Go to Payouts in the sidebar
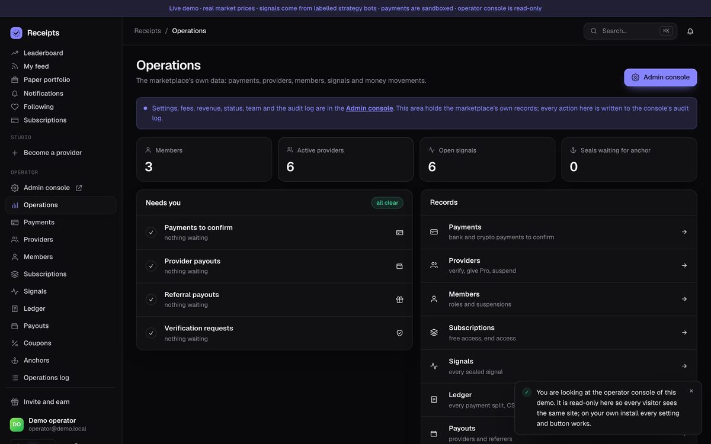711x444 pixels. click(x=60, y=326)
